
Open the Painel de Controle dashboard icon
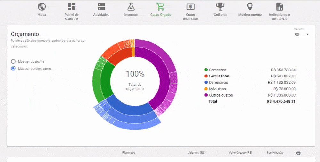[x=72, y=7]
